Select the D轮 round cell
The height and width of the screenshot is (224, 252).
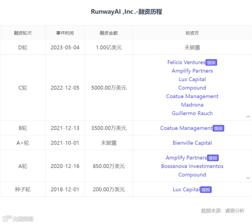point(23,48)
